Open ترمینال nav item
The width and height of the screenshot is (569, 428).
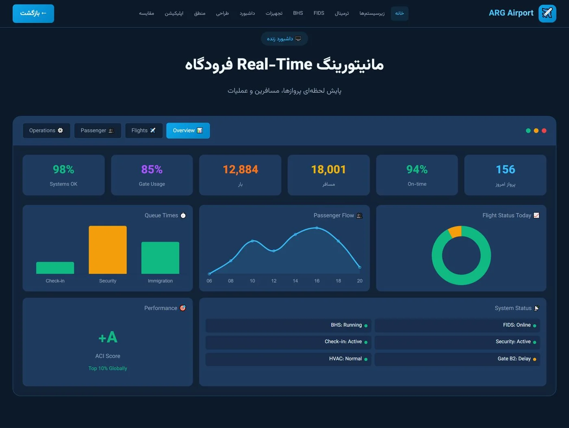(342, 13)
